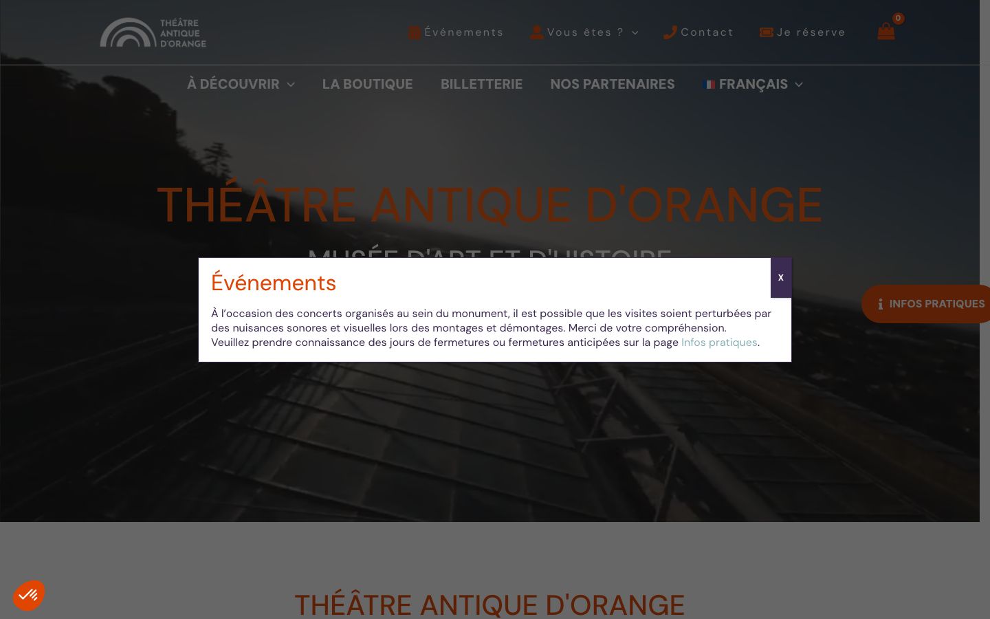Click popup sentence "Veuillez prendre connaissance"

485,343
